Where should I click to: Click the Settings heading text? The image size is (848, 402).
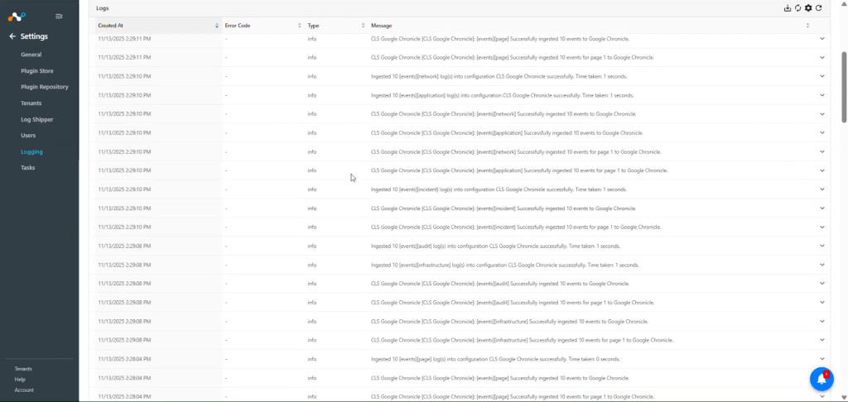tap(34, 36)
